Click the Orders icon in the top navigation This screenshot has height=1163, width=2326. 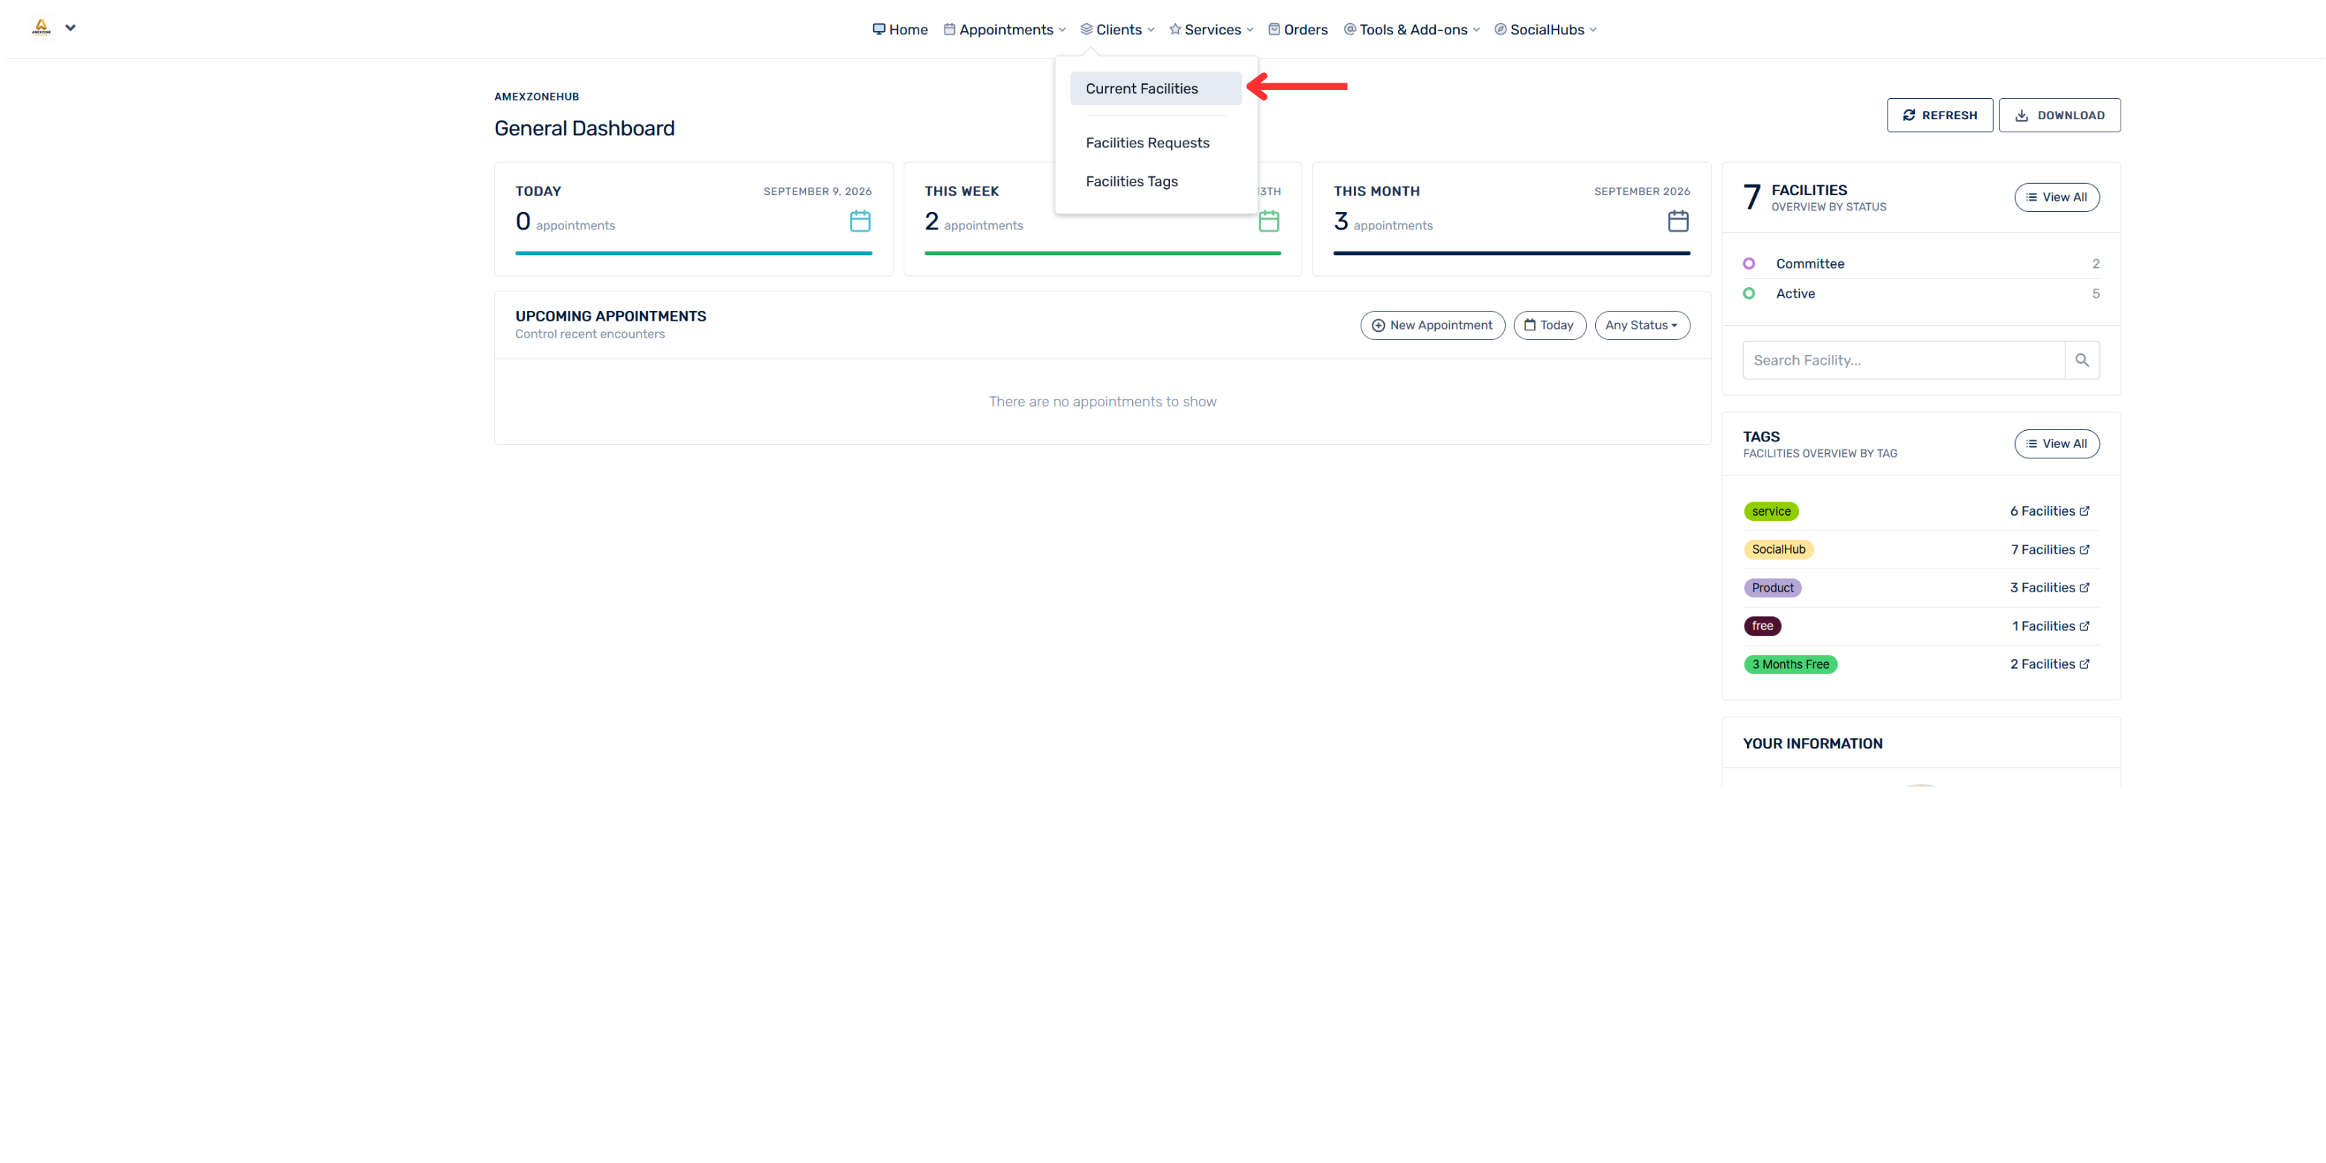pyautogui.click(x=1274, y=29)
